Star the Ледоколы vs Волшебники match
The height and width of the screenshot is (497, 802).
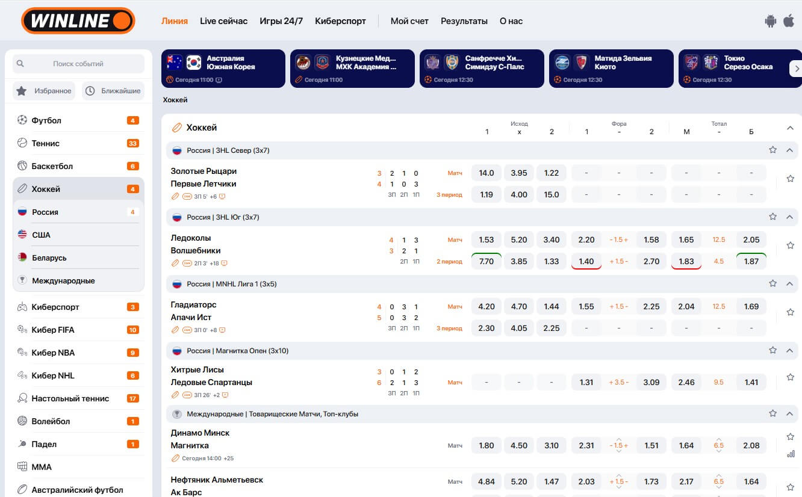click(791, 245)
